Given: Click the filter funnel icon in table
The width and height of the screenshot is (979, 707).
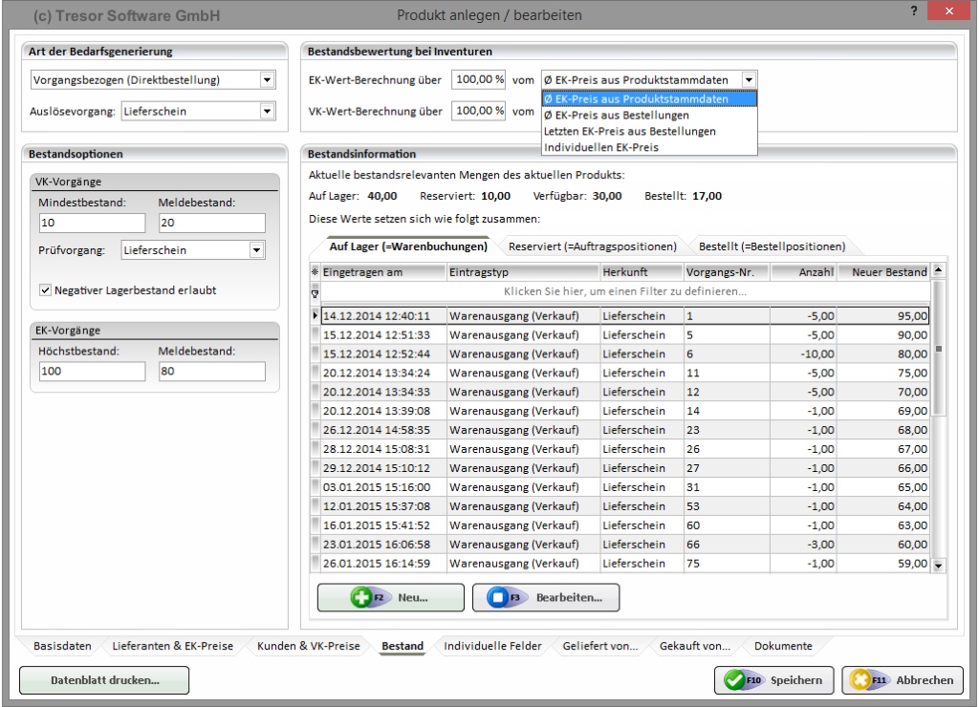Looking at the screenshot, I should 315,290.
